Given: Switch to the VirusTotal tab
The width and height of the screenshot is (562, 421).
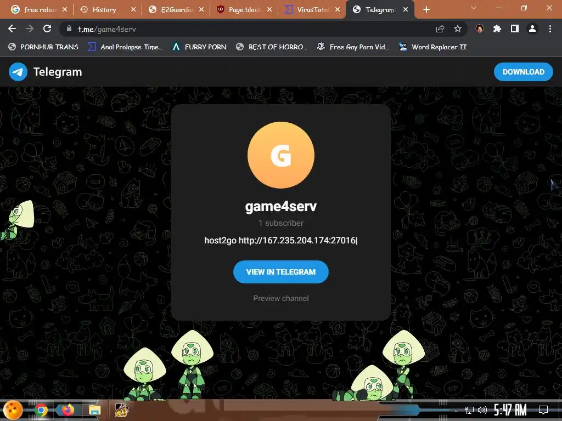Looking at the screenshot, I should click(x=313, y=10).
